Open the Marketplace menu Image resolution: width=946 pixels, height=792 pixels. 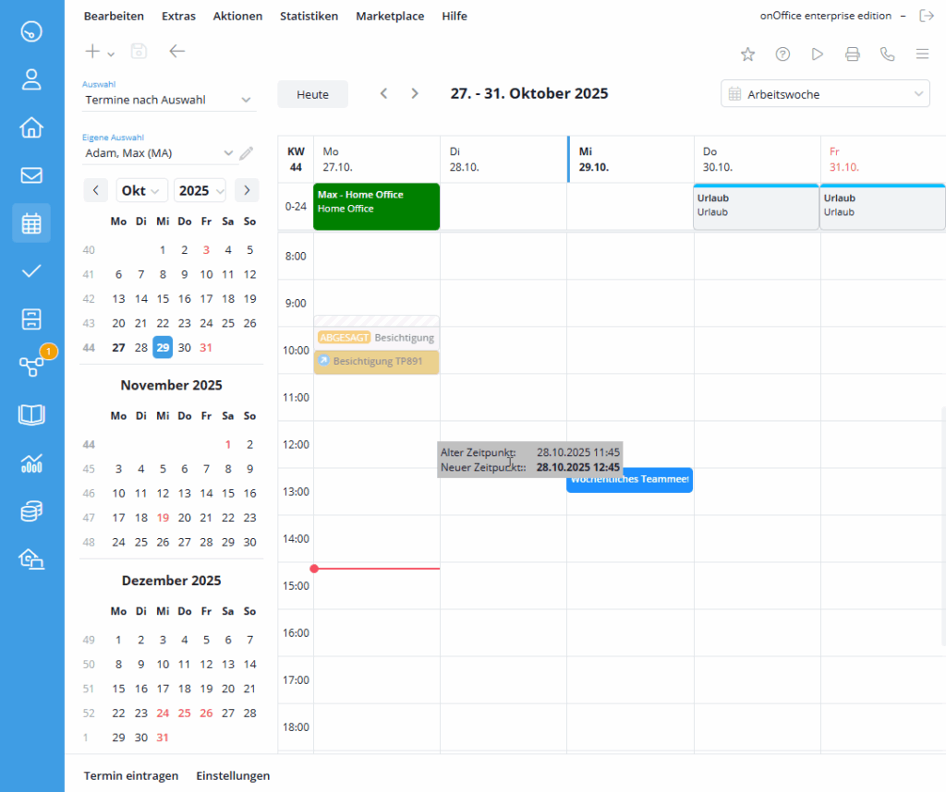pyautogui.click(x=390, y=16)
